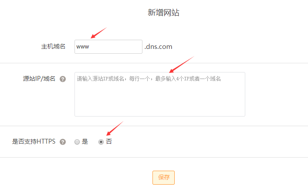Focus the 源站IP/域名 source textarea
The image size is (308, 196).
point(160,94)
